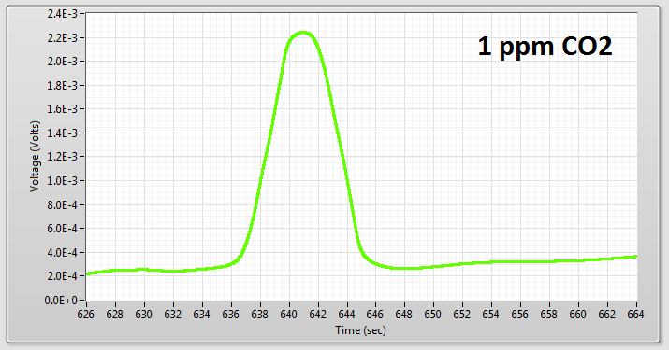
Task: Click the 630 tick label on the time axis
Action: coord(144,315)
